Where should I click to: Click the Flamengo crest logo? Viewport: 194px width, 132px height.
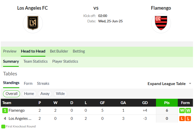(x=161, y=23)
